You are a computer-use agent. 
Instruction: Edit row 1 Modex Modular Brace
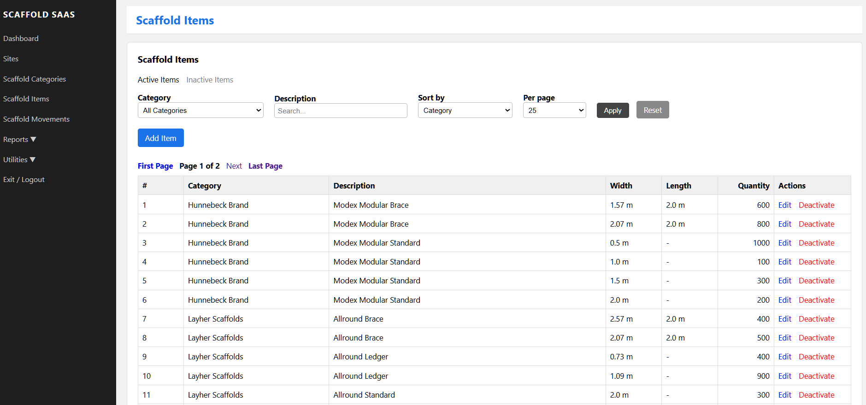784,205
